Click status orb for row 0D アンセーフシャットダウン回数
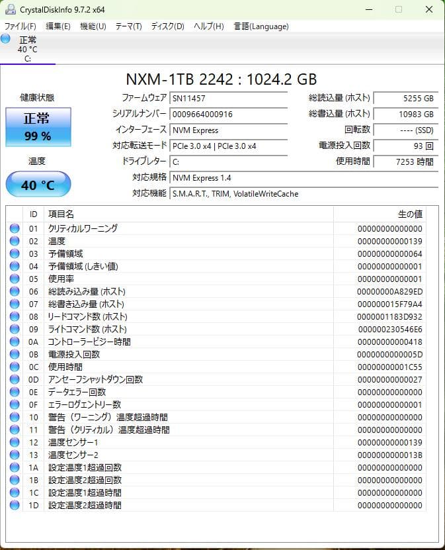445x550 pixels. [x=15, y=379]
